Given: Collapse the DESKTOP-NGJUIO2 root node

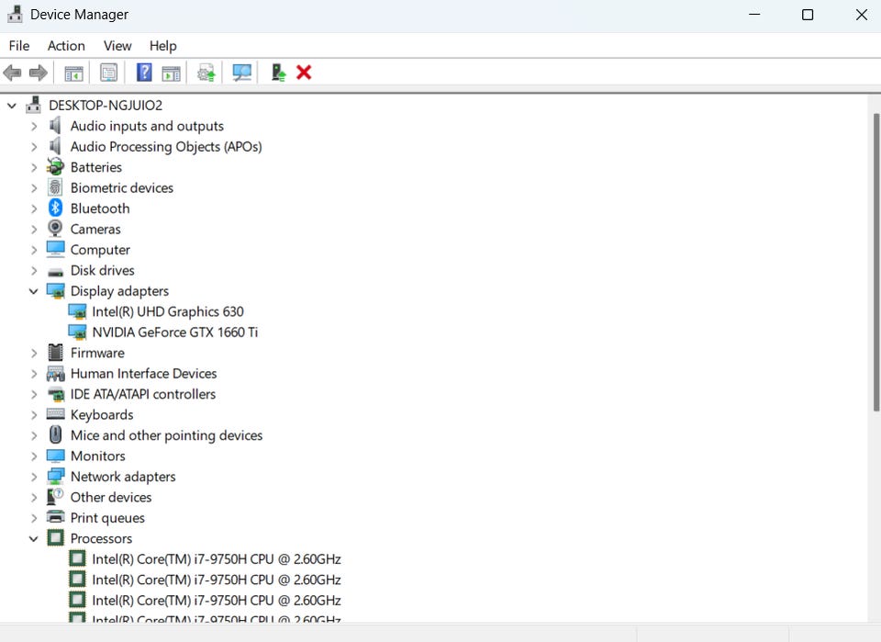Looking at the screenshot, I should click(12, 105).
